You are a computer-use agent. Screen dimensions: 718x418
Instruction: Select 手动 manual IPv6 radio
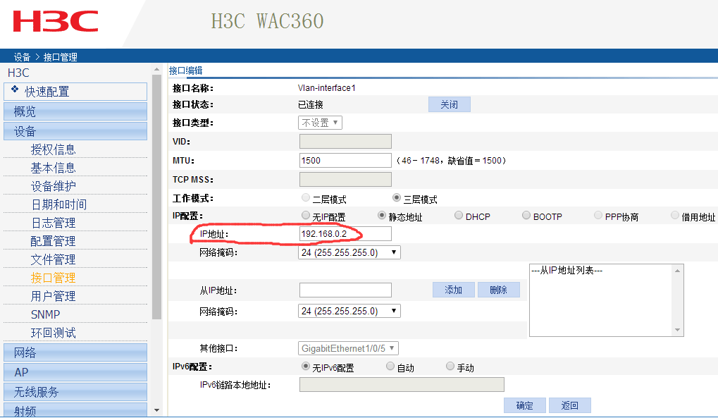coord(450,366)
